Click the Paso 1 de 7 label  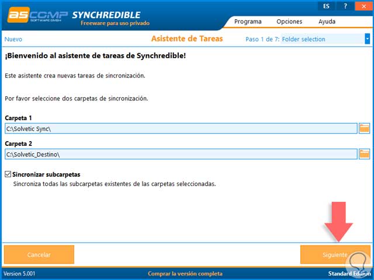tap(262, 39)
